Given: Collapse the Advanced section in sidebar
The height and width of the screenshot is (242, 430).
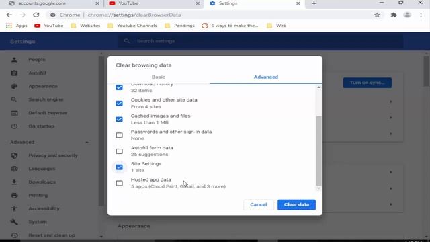Looking at the screenshot, I should [87, 142].
